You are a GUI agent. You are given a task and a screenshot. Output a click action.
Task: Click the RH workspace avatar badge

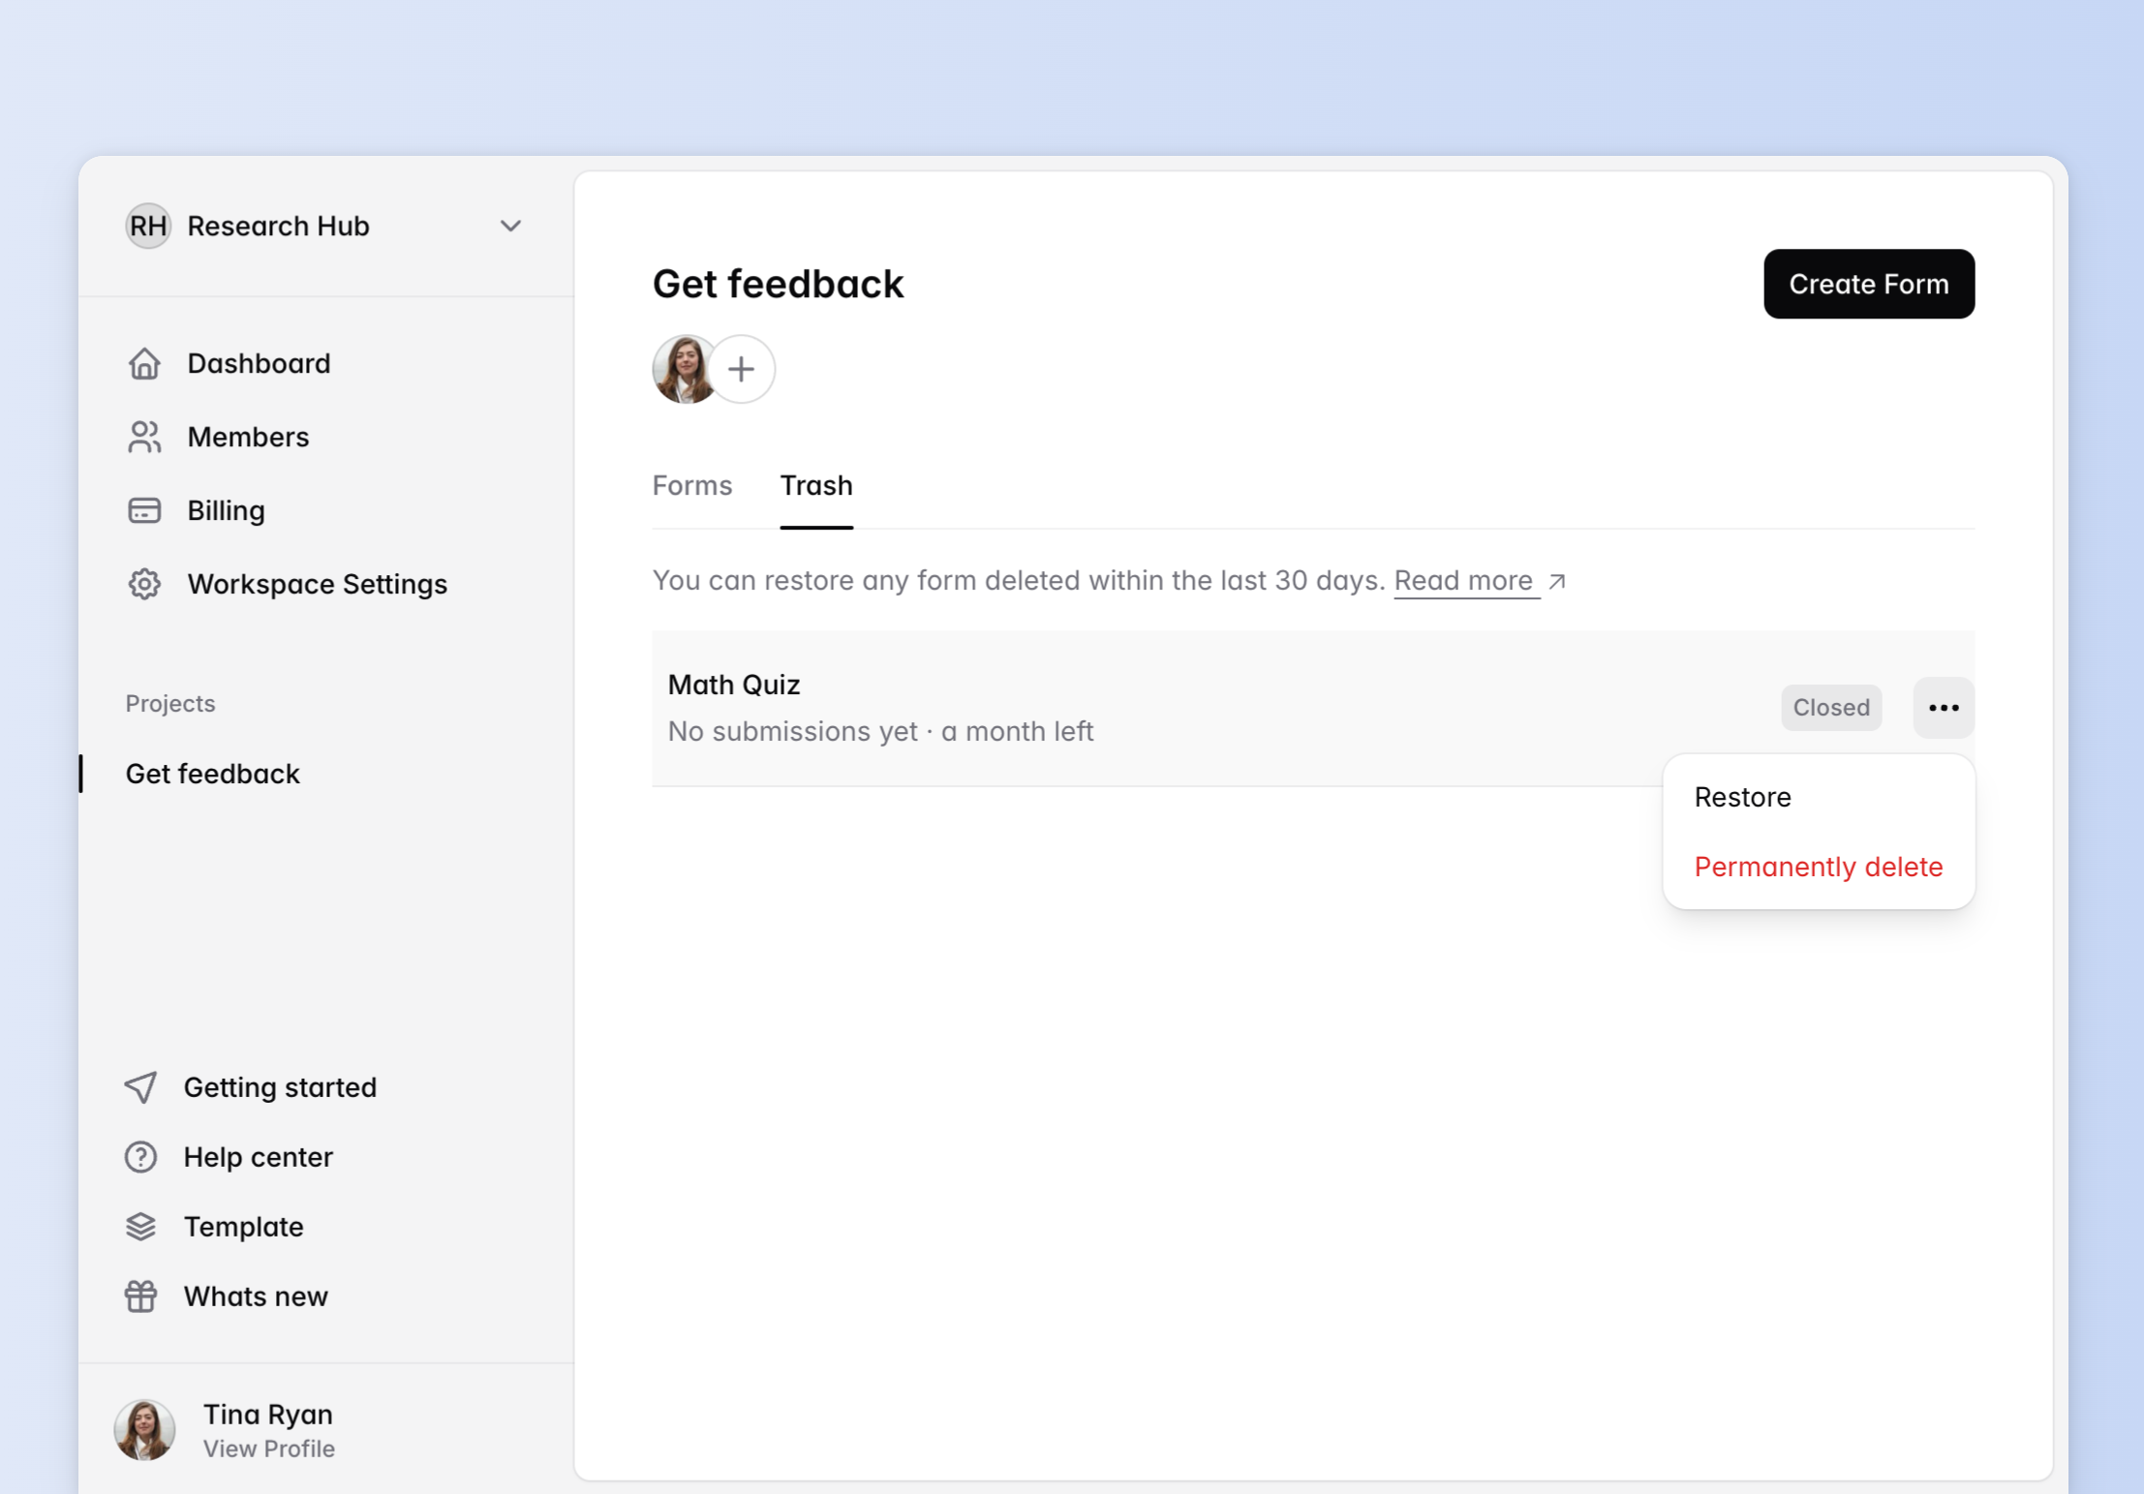pos(148,226)
